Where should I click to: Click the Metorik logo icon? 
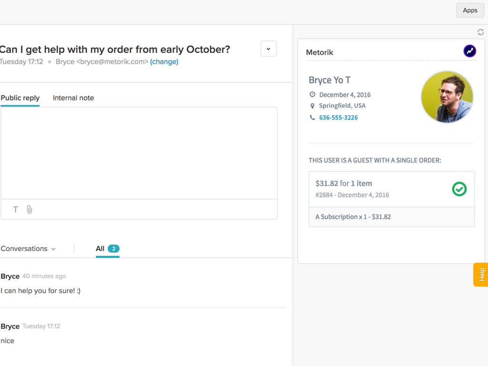click(x=469, y=51)
